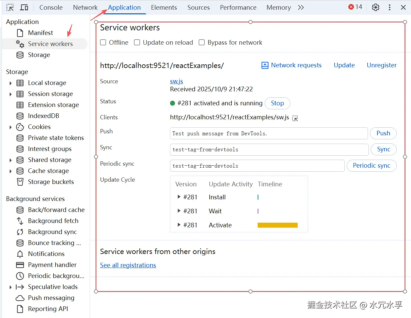Click the Reporting API document icon
This screenshot has width=411, height=318.
point(20,309)
